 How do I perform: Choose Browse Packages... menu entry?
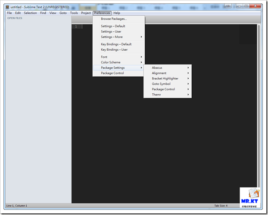pyautogui.click(x=118, y=19)
